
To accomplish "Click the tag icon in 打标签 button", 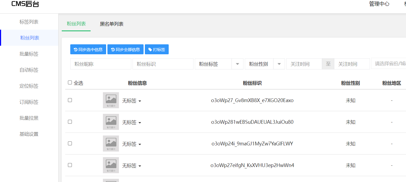I will point(150,49).
